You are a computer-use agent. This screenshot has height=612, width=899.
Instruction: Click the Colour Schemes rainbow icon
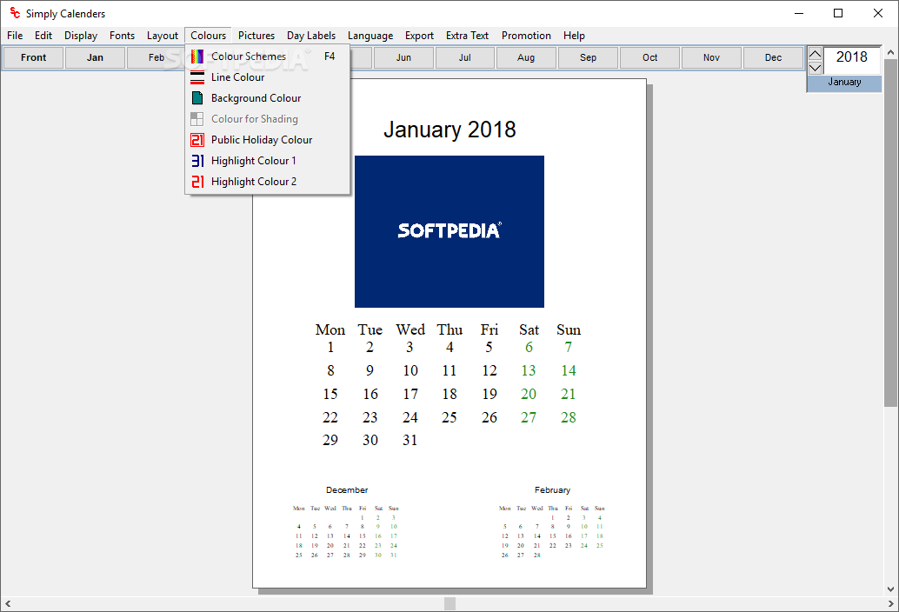[197, 57]
